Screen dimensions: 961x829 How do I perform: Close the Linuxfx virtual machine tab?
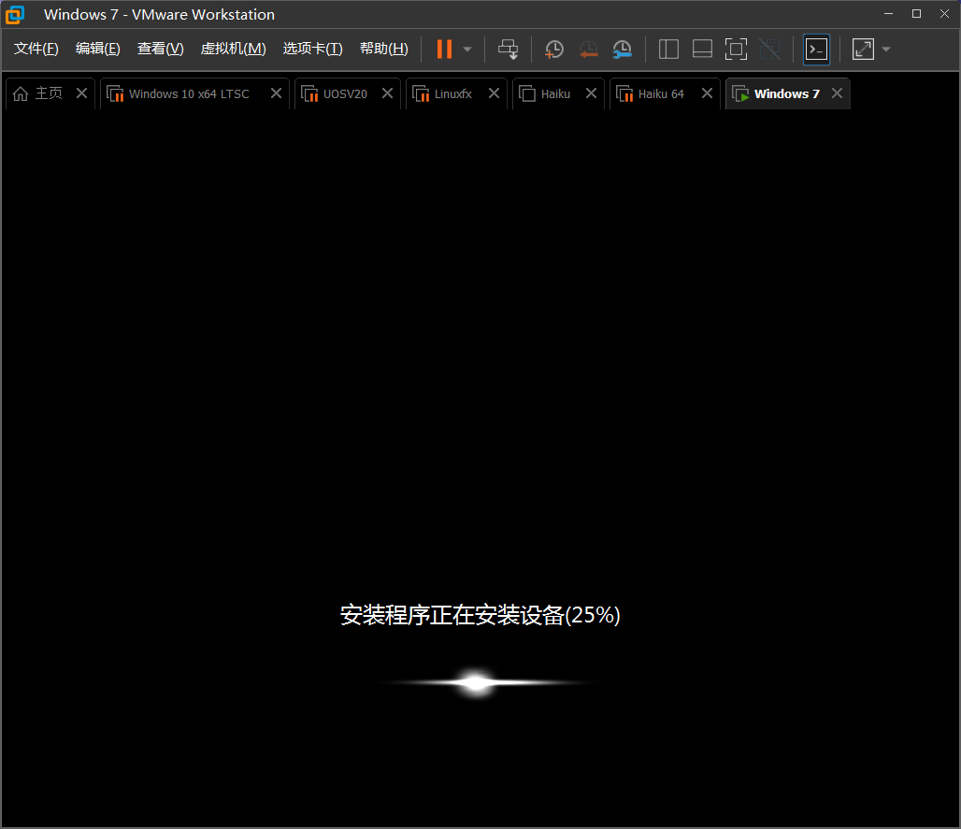pos(494,93)
